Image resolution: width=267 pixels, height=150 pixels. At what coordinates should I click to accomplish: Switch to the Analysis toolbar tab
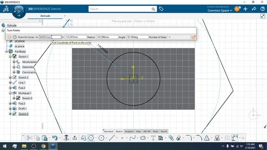click(129, 131)
